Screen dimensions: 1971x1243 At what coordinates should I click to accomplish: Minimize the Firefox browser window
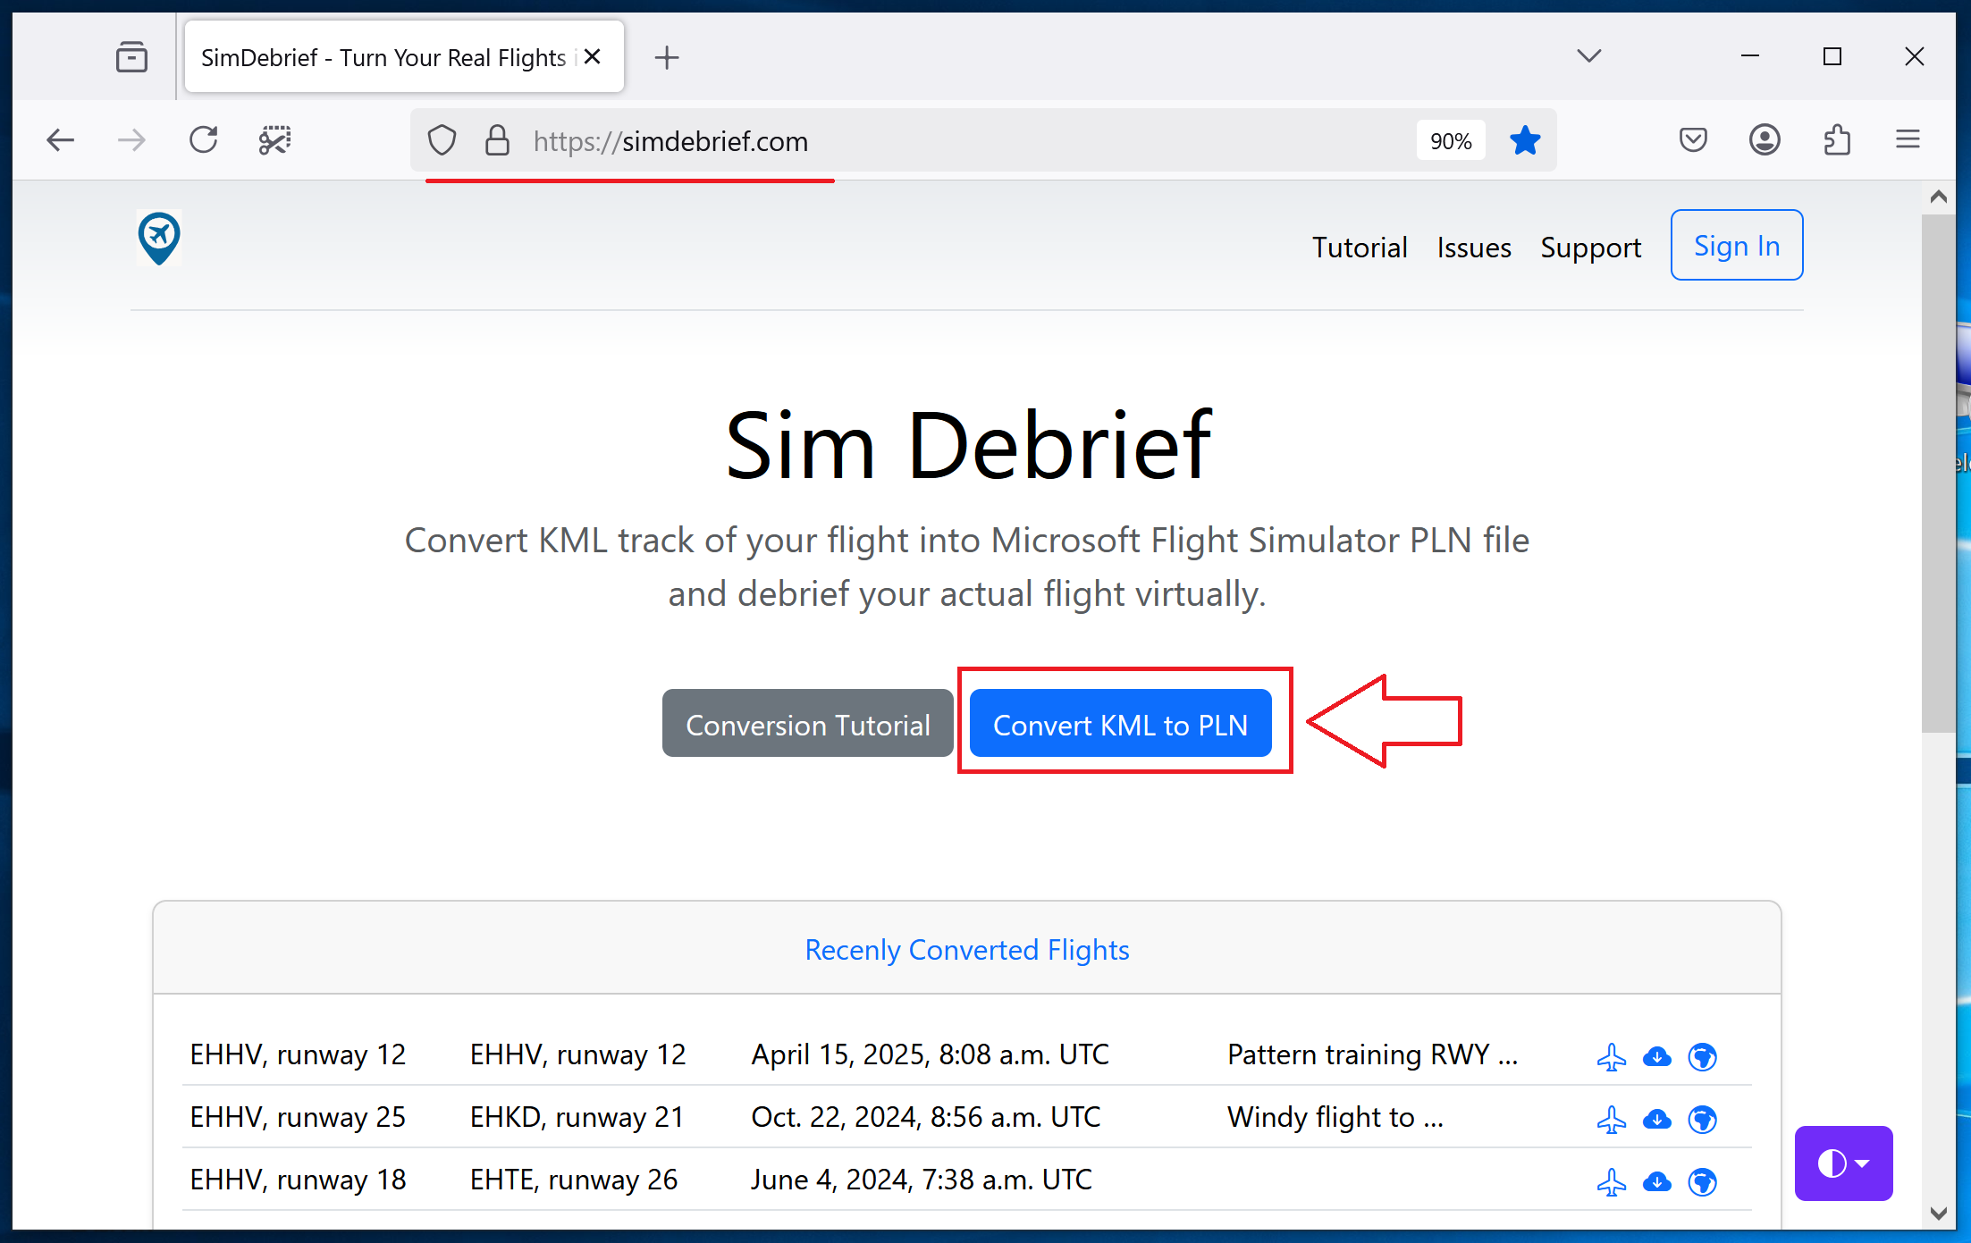tap(1750, 56)
